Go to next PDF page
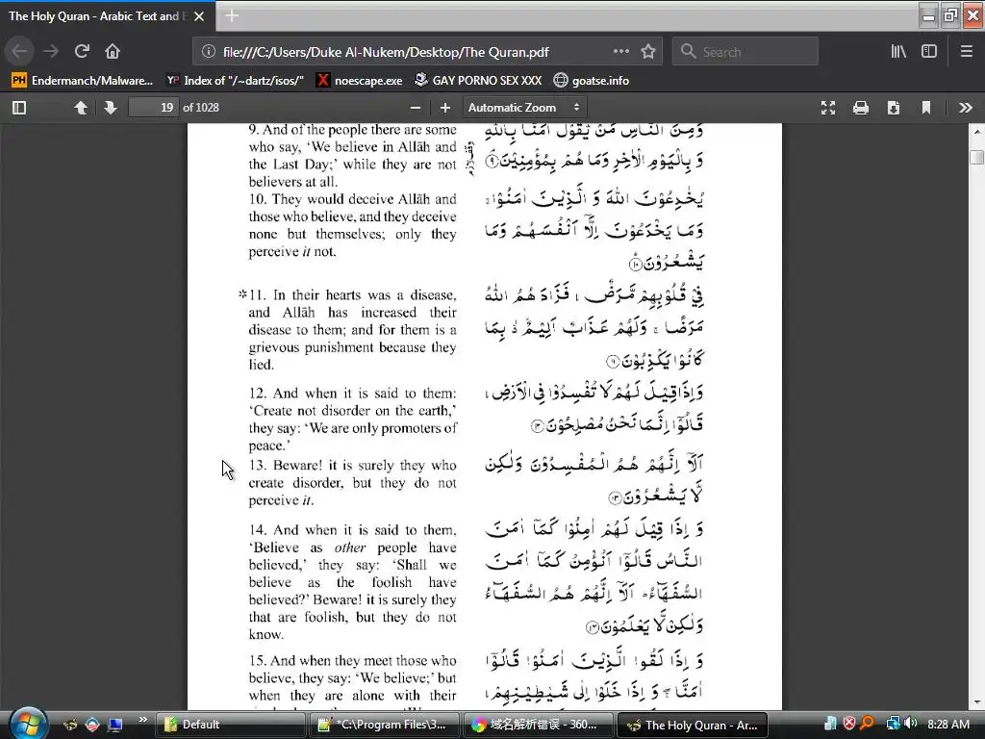The height and width of the screenshot is (739, 985). pos(111,108)
